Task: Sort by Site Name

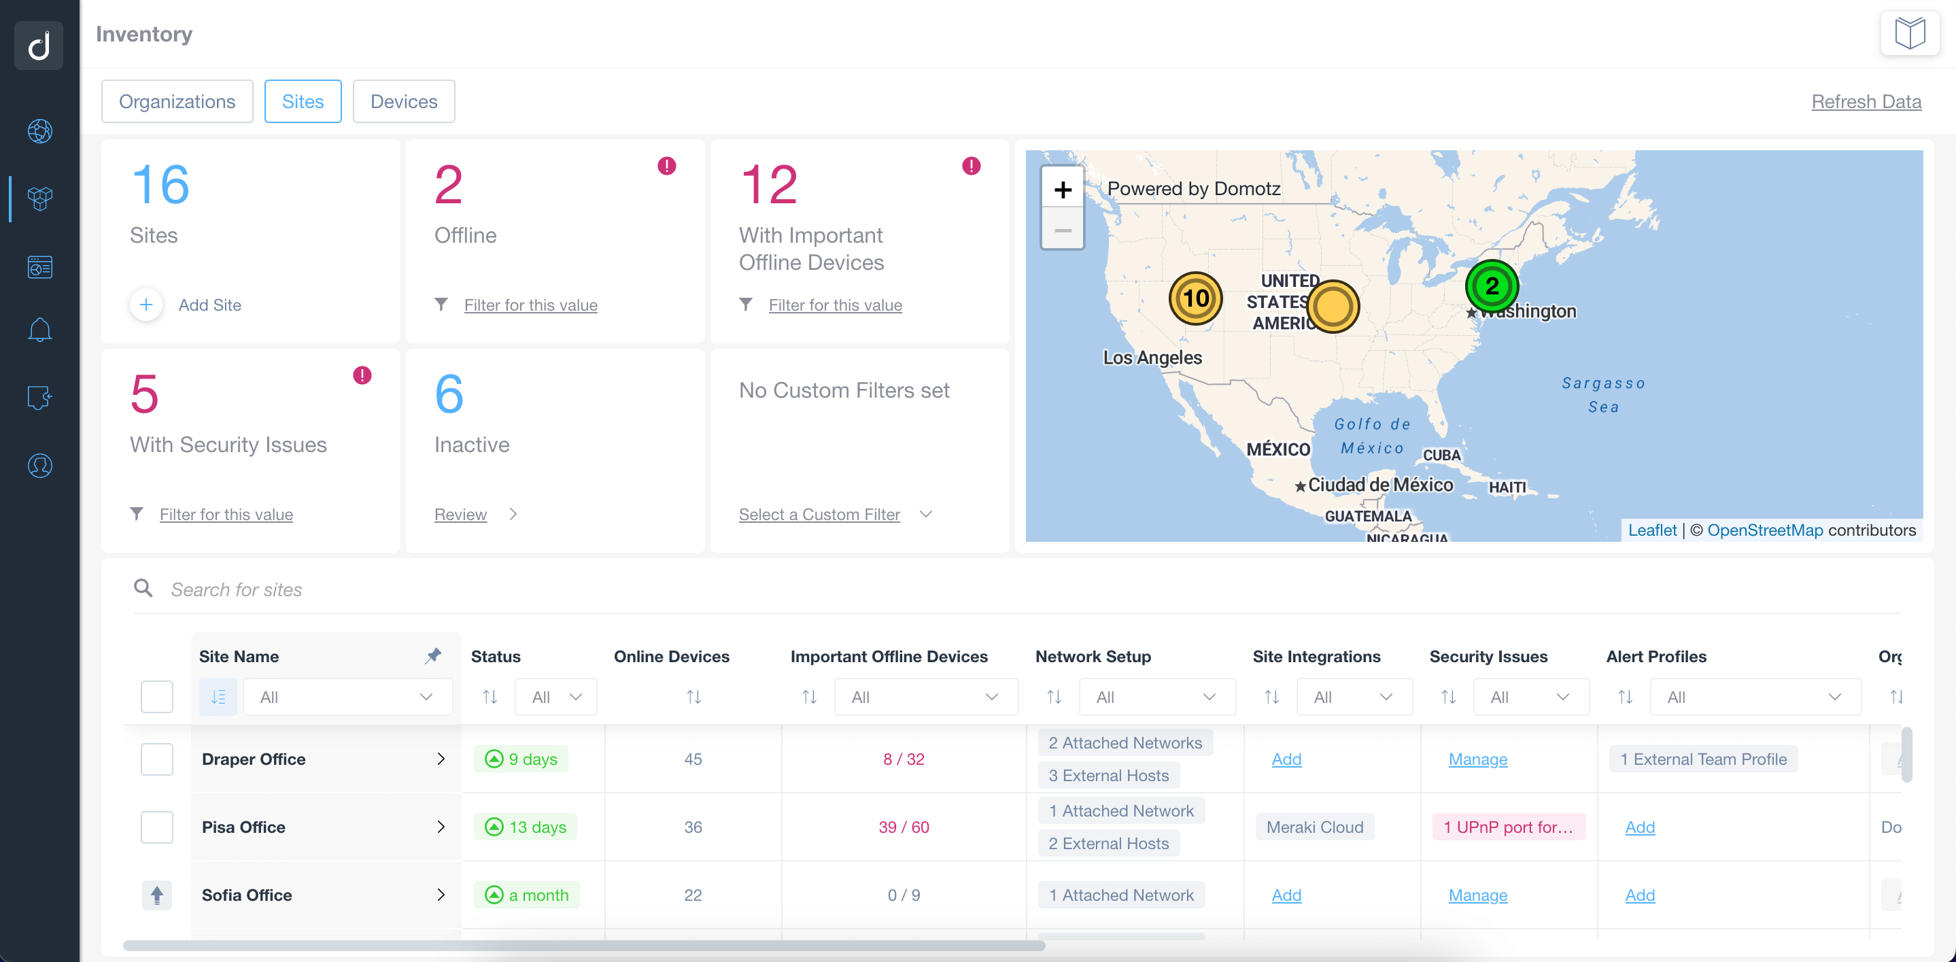Action: coord(218,696)
